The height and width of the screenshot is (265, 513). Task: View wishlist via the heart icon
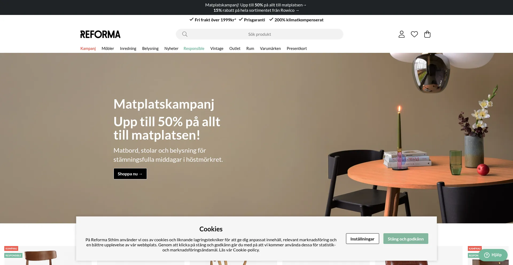414,34
